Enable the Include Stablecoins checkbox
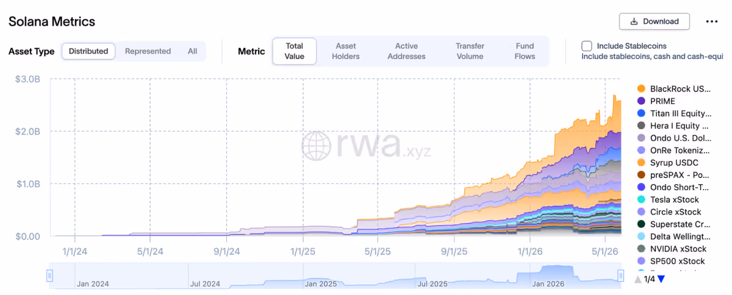 (587, 46)
